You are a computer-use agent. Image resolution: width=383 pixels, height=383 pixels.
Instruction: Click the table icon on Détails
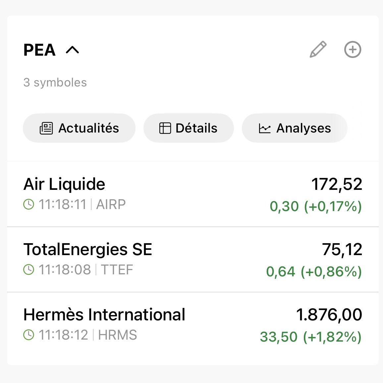165,128
